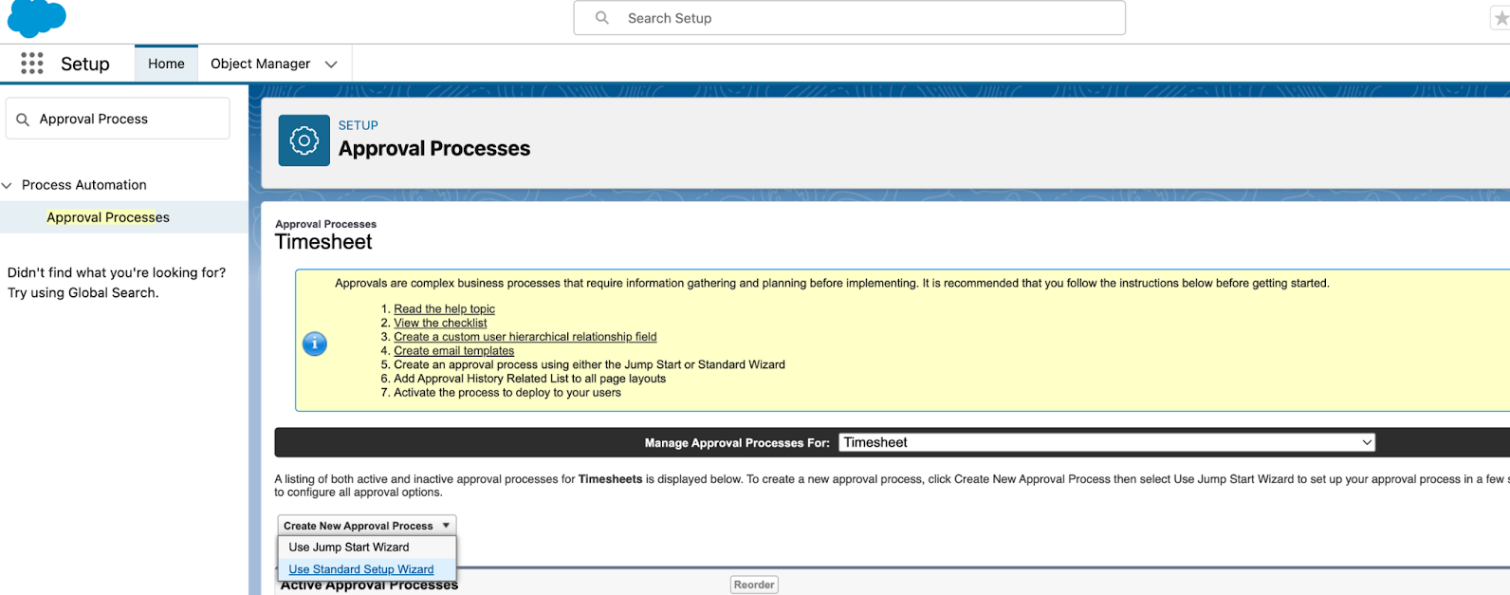Click the Salesforce cloud logo
This screenshot has width=1510, height=595.
click(37, 17)
